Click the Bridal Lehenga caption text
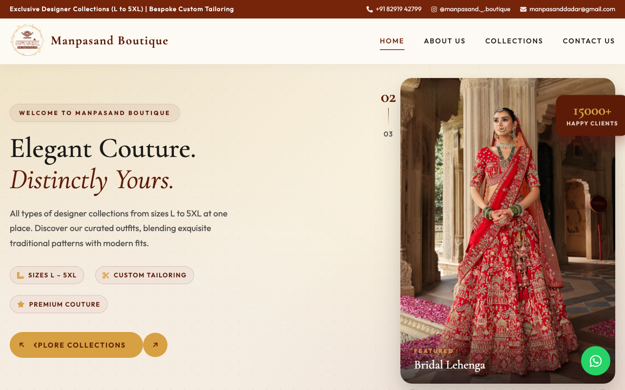Screen dimensions: 625x390 click(x=450, y=365)
